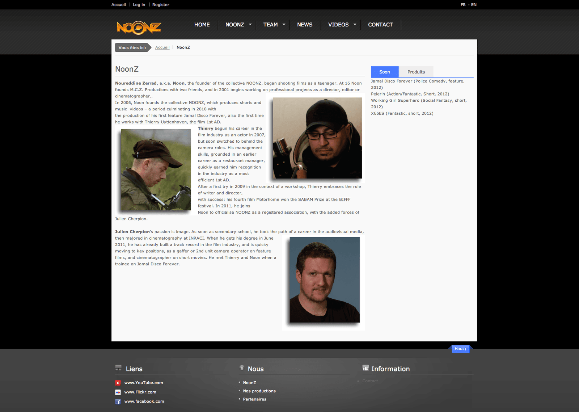Viewport: 579px width, 412px height.
Task: Expand the TEAM menu dropdown arrow
Action: [284, 25]
